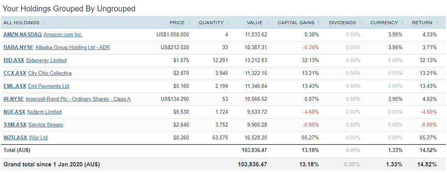Image resolution: width=447 pixels, height=173 pixels.
Task: Open the AMZN.NASDAQ ticker link
Action: click(x=23, y=35)
